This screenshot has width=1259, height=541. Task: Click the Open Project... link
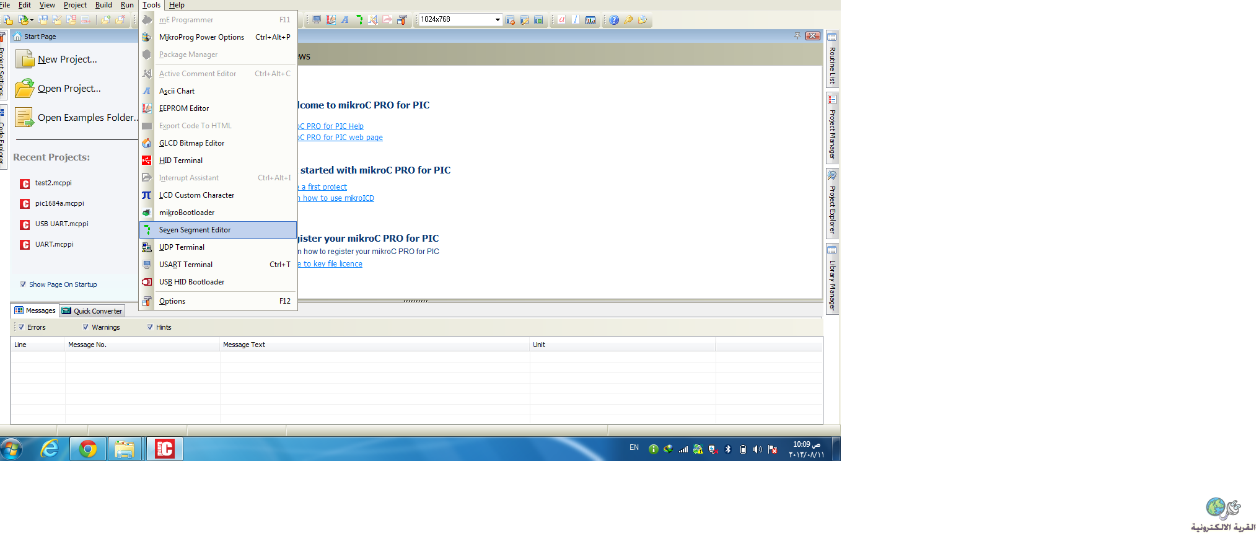(x=69, y=89)
